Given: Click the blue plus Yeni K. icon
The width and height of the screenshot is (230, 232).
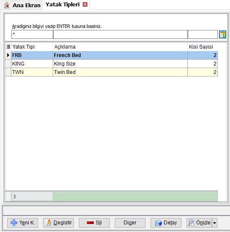Looking at the screenshot, I should coord(14,223).
